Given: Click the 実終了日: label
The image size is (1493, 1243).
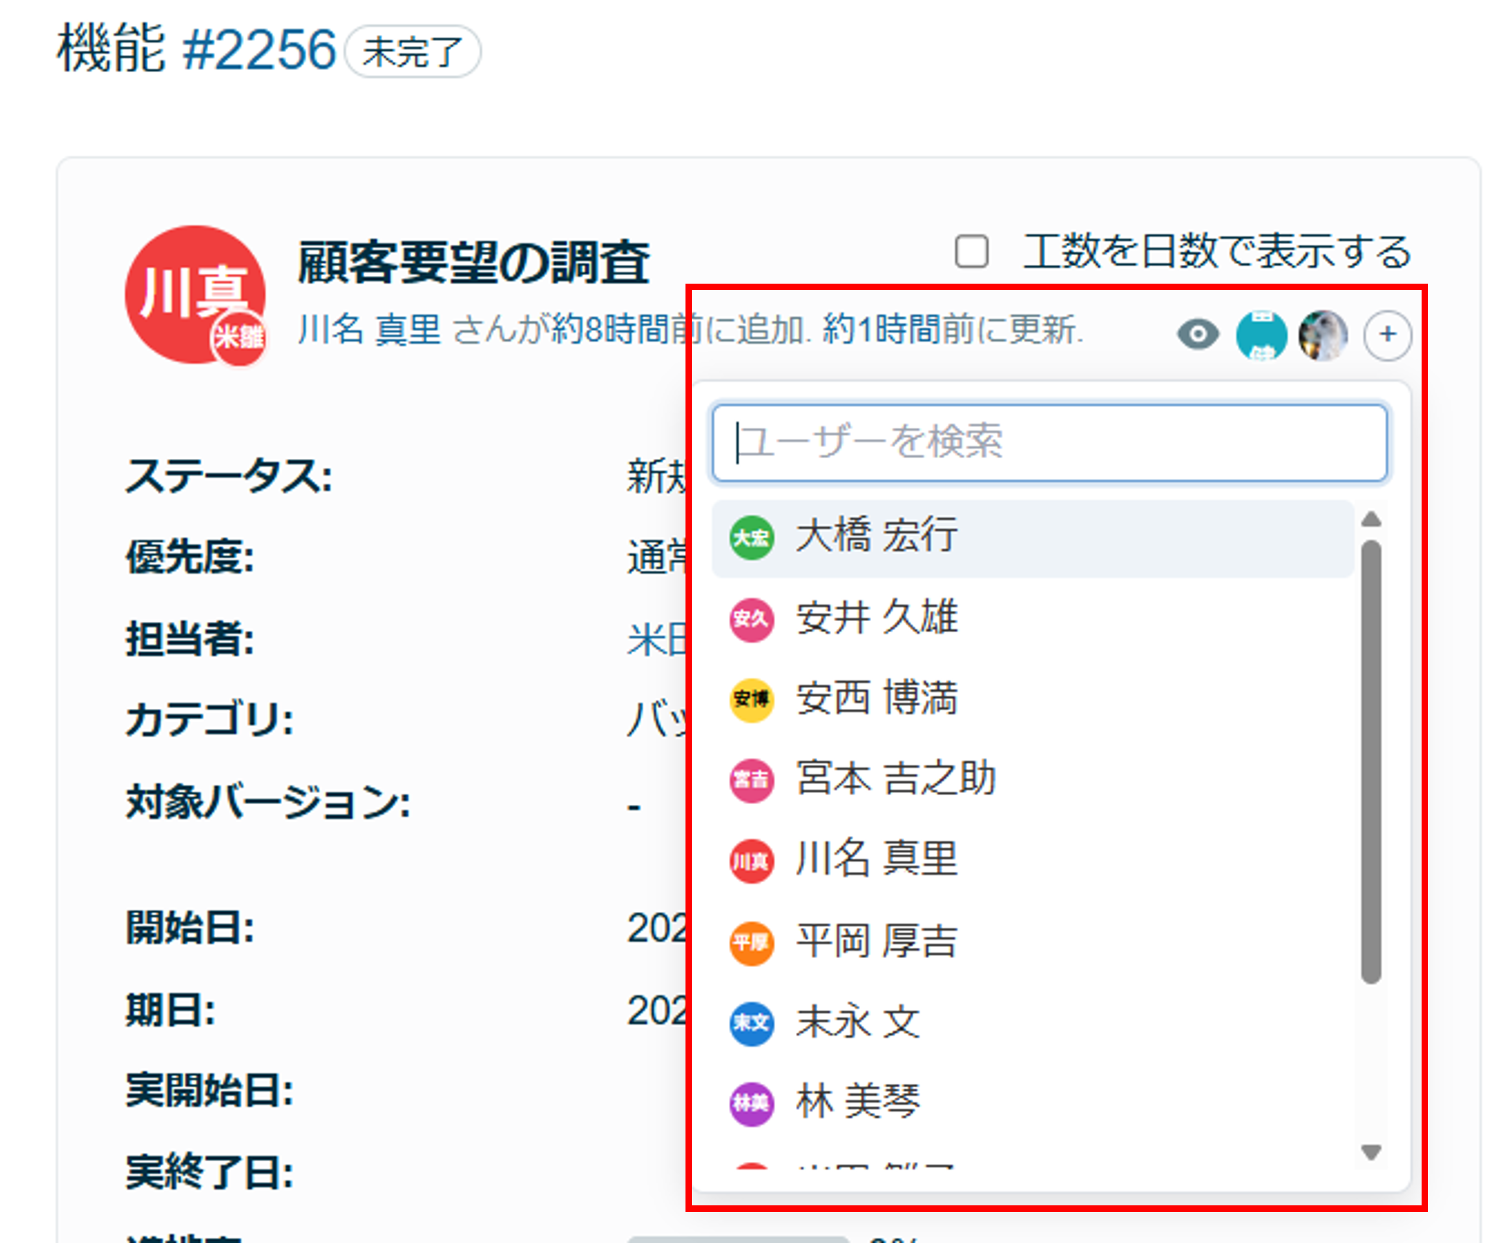Looking at the screenshot, I should click(210, 1172).
